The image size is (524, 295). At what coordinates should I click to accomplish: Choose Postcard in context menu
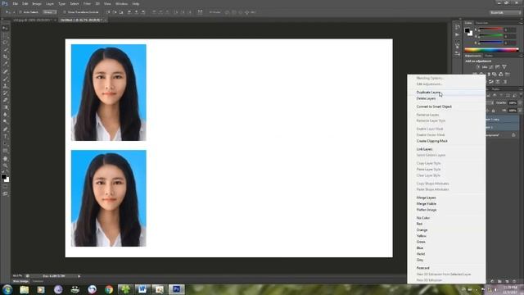click(x=446, y=268)
